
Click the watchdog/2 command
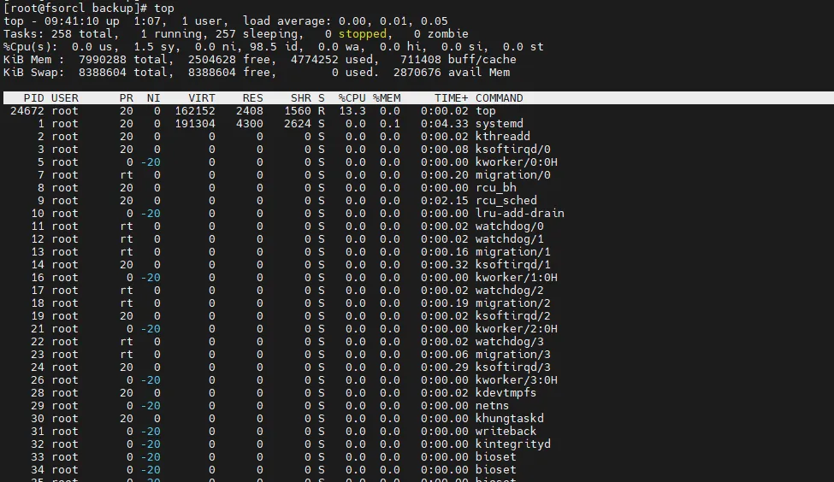[510, 291]
